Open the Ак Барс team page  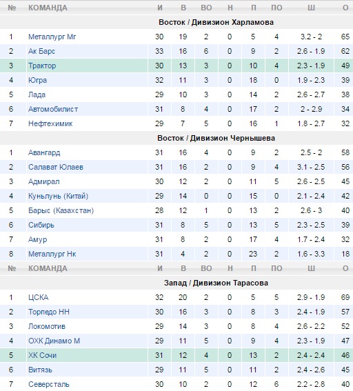tap(41, 51)
